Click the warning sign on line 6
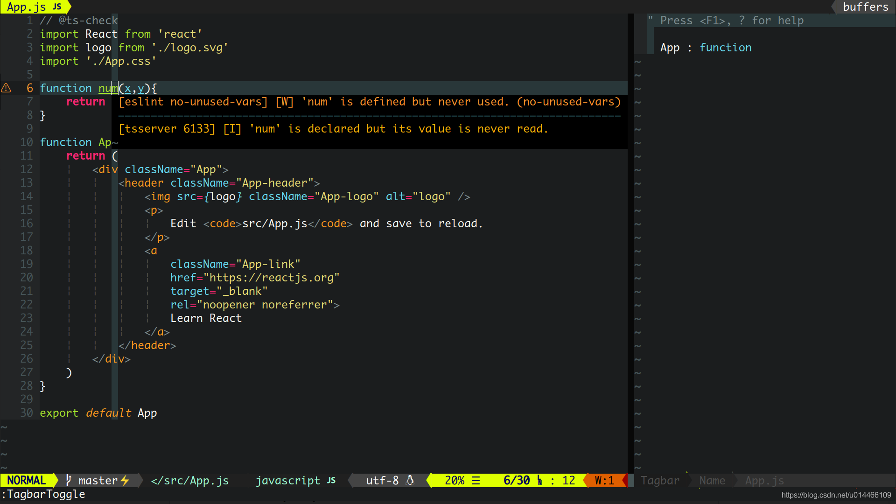The height and width of the screenshot is (504, 896). (6, 88)
